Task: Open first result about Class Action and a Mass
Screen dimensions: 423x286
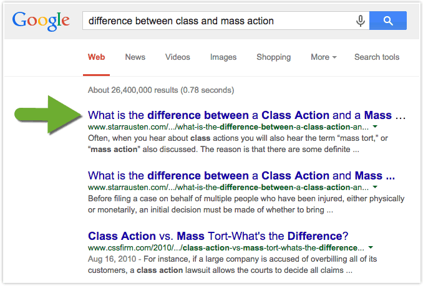Action: [x=246, y=115]
